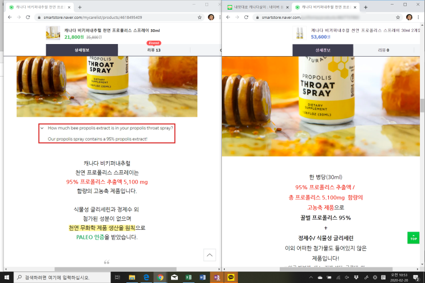Go back in the right Chrome window
This screenshot has width=425, height=283.
[228, 17]
